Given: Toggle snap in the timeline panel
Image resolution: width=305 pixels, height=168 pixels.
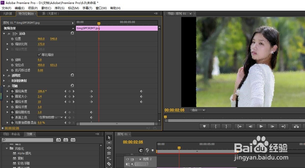Looking at the screenshot, I should [x=141, y=150].
